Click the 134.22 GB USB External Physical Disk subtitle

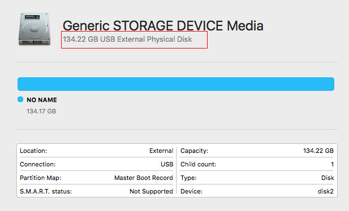pos(127,39)
